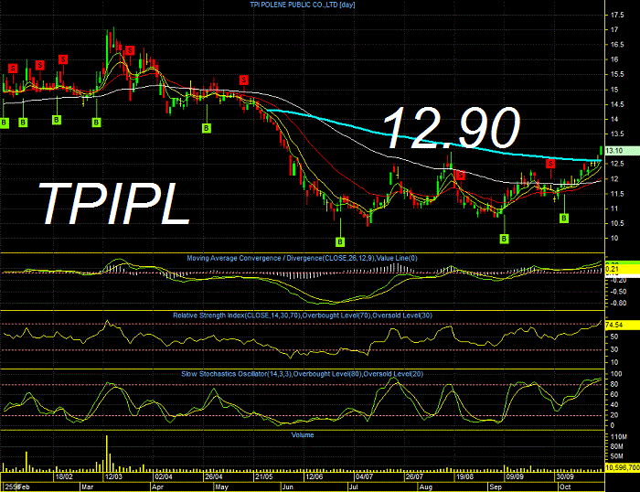Click the 110M label on the volume axis
Image resolution: width=640 pixels, height=492 pixels.
[x=619, y=437]
